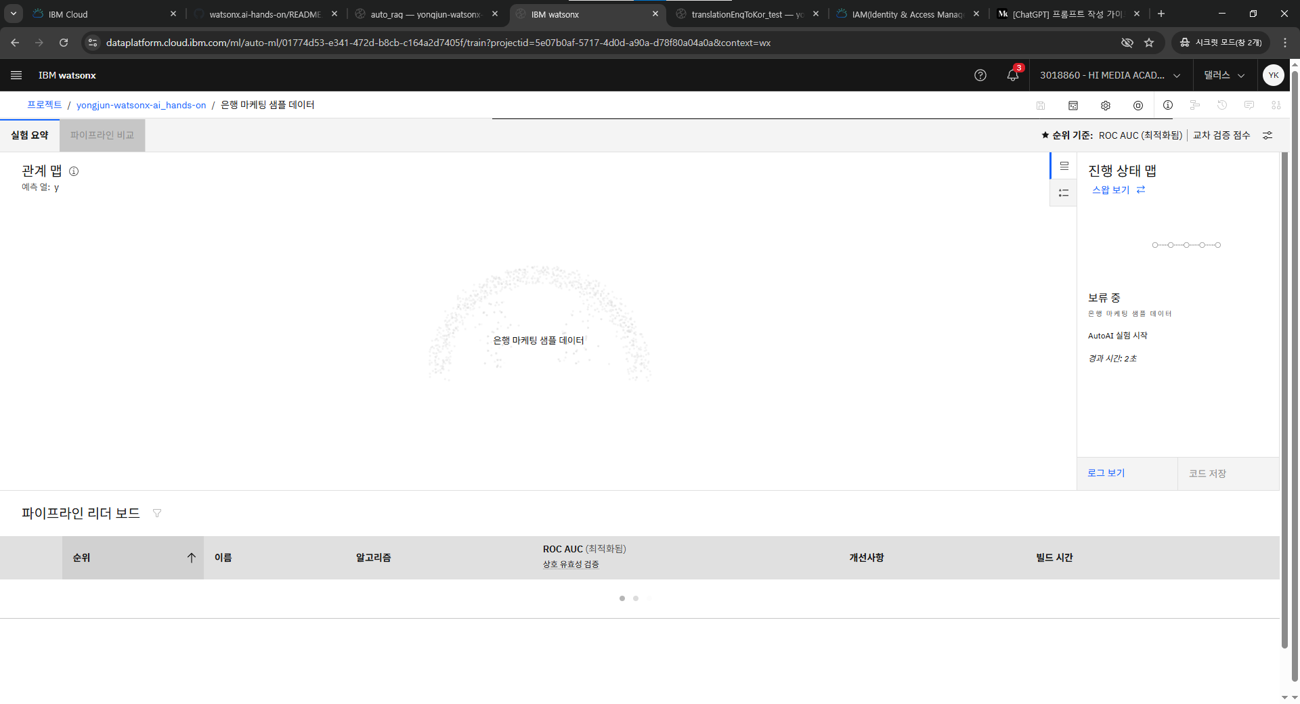Select the progress map panel icon
The image size is (1300, 704).
pyautogui.click(x=1064, y=166)
